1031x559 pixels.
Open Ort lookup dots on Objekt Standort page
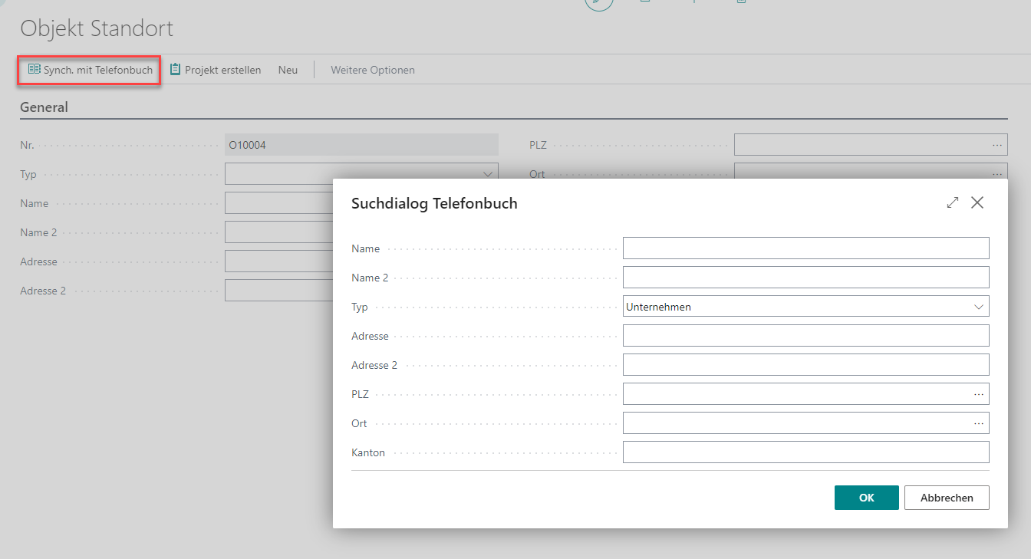(x=996, y=174)
